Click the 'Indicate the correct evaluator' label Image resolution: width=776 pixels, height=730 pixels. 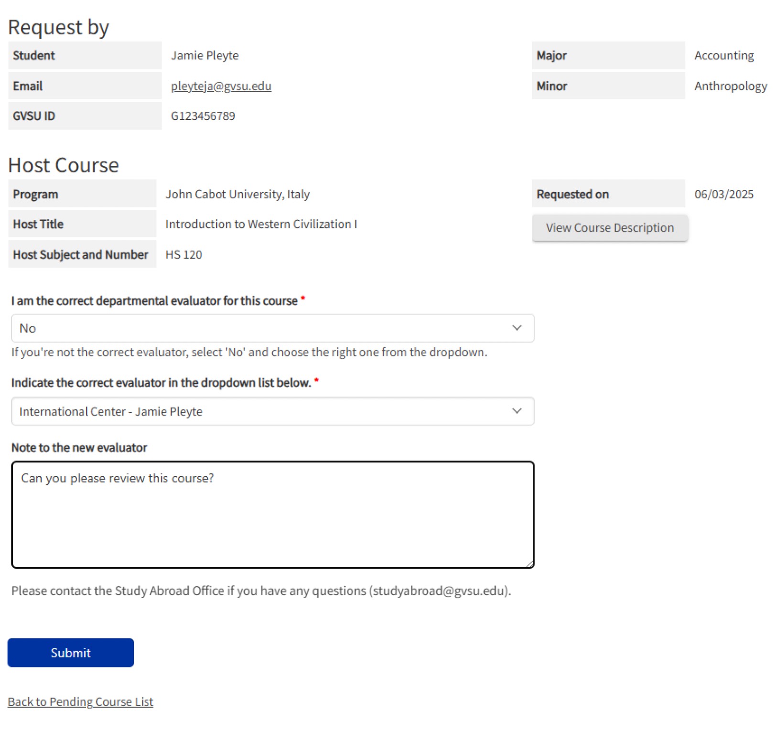tap(161, 383)
